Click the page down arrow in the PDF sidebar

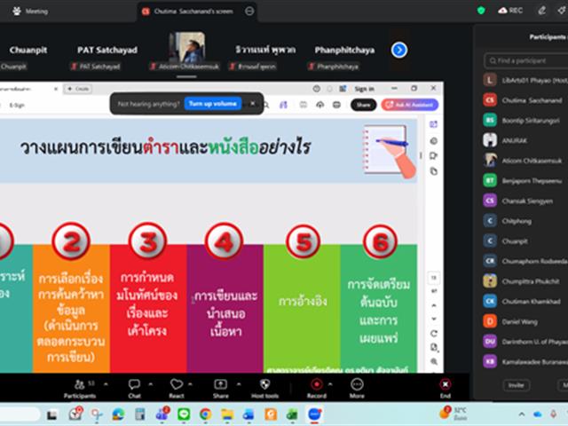pos(434,319)
